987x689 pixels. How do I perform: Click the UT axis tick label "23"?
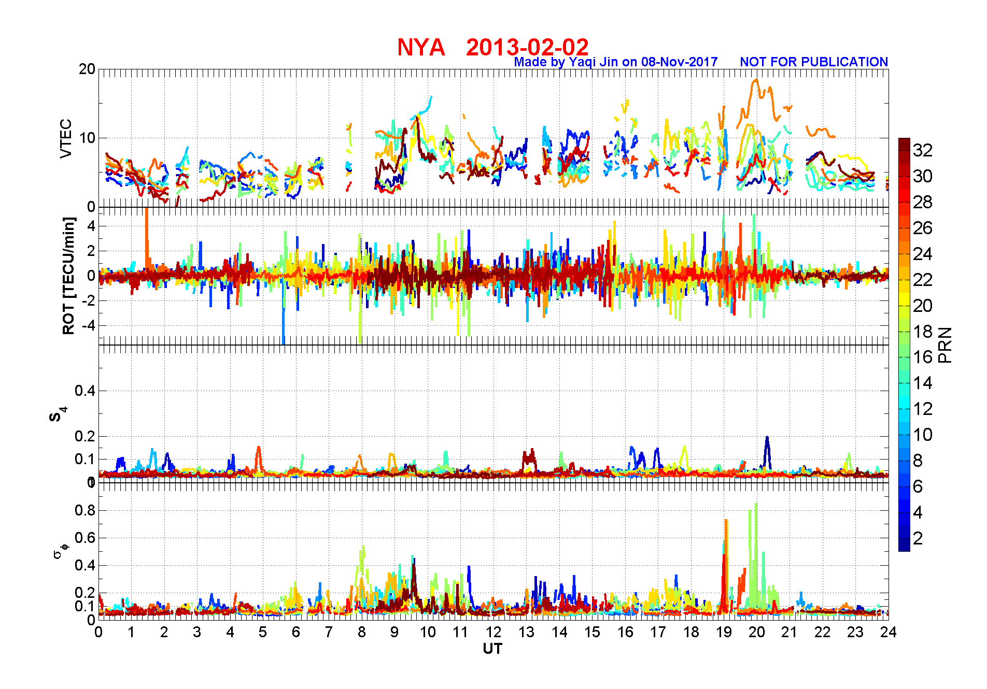pos(855,632)
